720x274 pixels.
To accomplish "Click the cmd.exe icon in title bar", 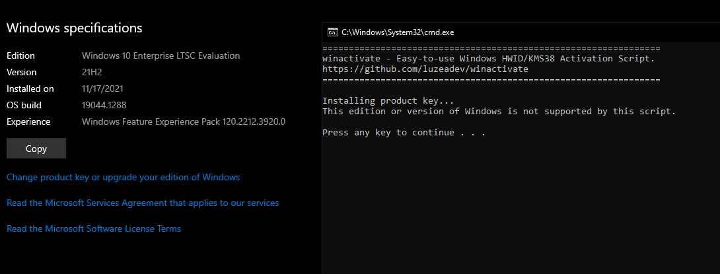I will click(x=334, y=32).
